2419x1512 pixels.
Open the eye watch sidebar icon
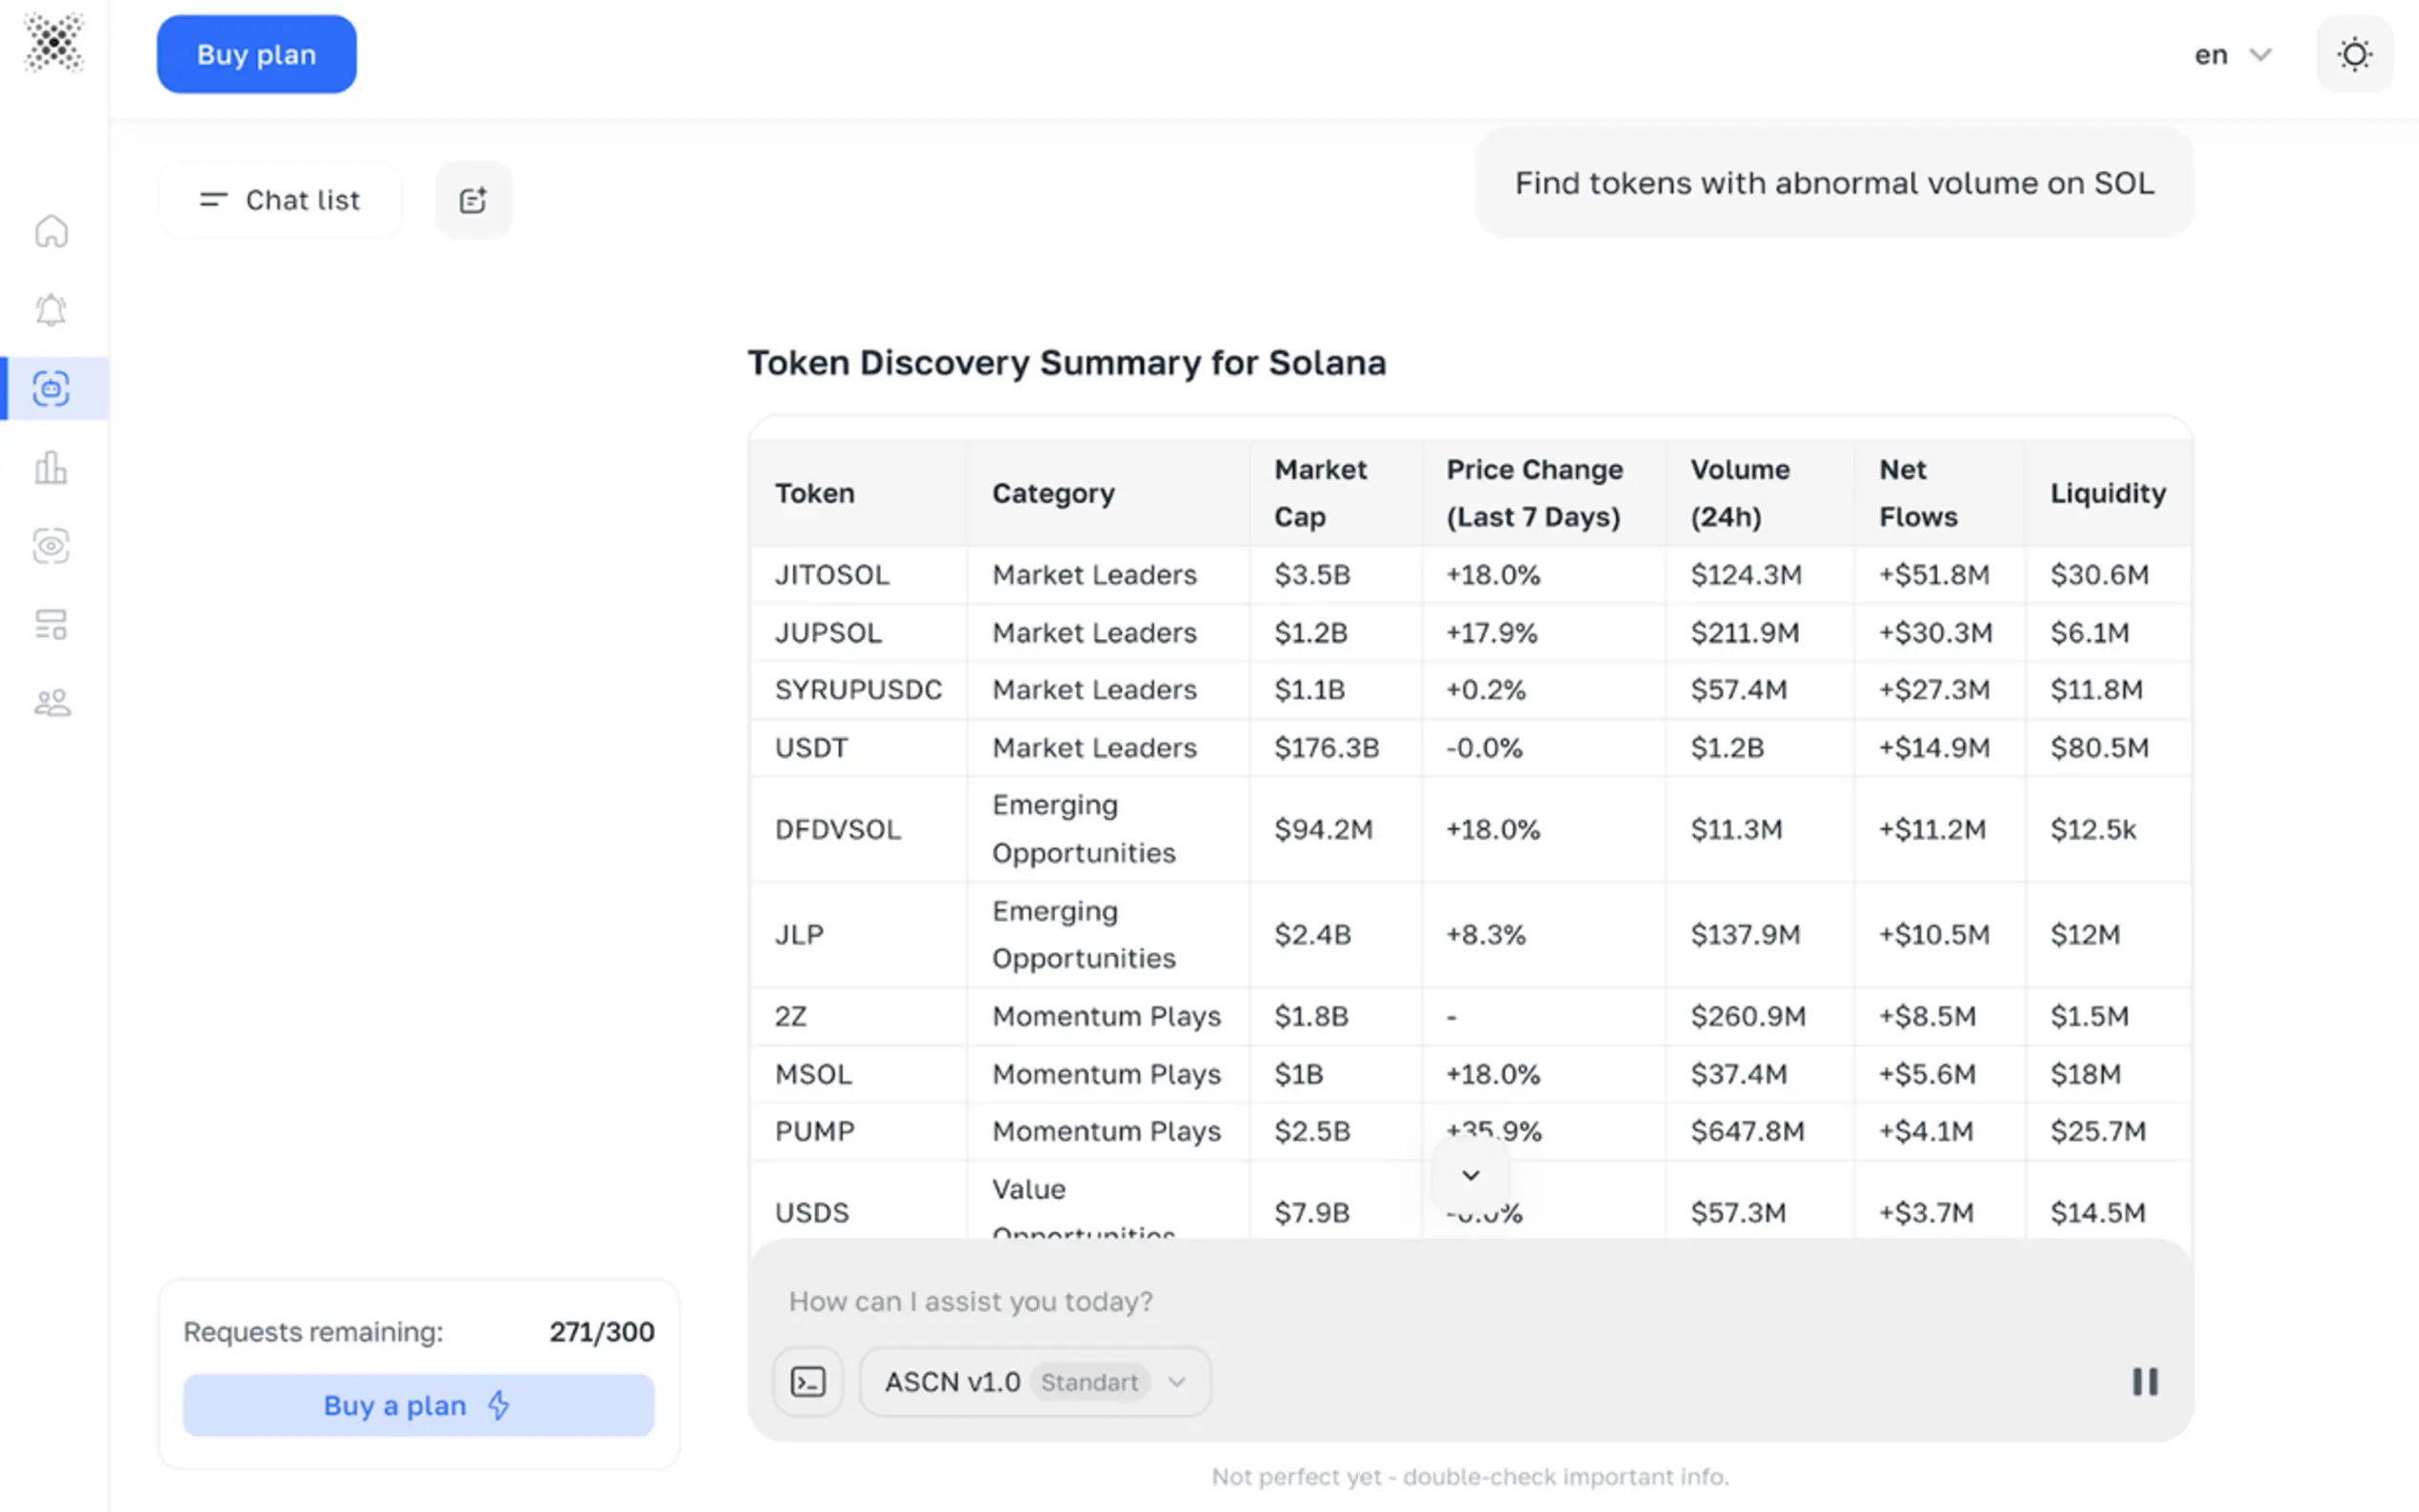(51, 546)
